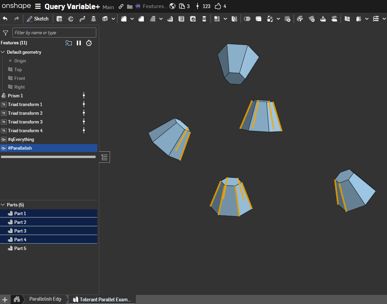Screen dimensions: 387x304
Task: Collapse the Parts (5) list
Action: [3, 205]
